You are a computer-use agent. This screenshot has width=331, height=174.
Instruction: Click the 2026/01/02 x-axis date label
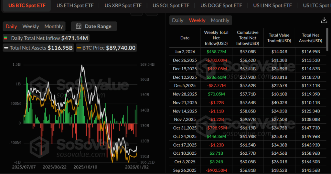[x=137, y=167]
